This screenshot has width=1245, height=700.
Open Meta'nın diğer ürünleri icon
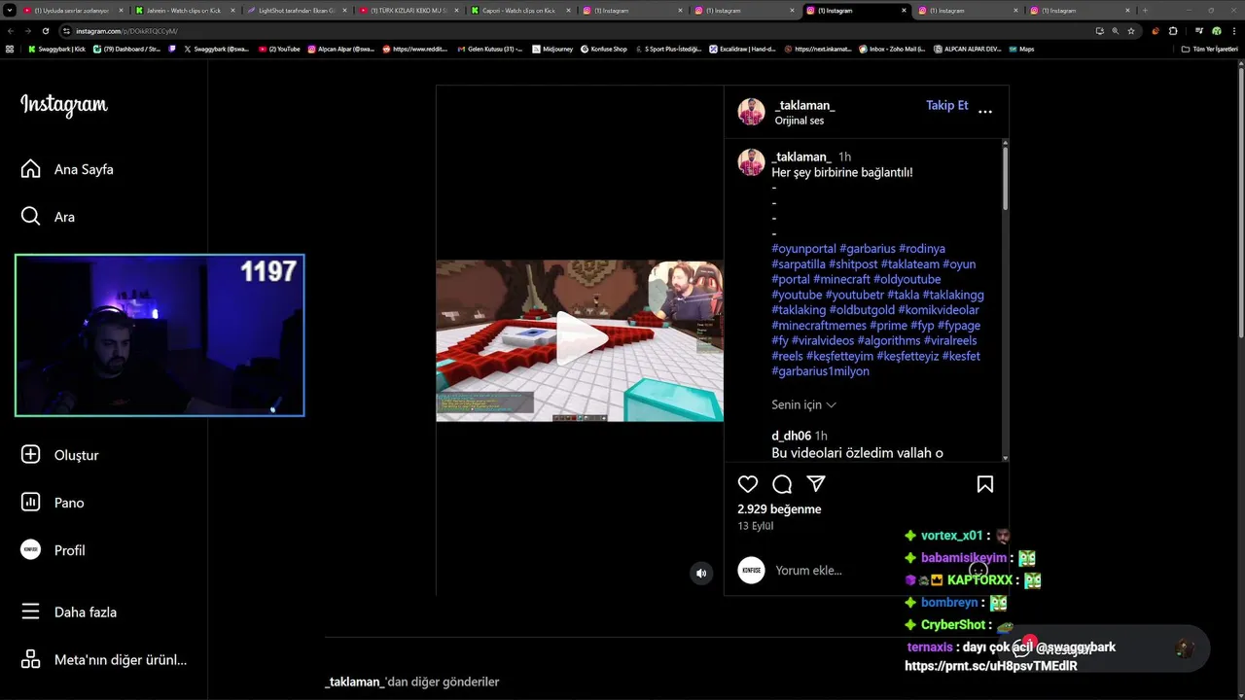tap(31, 660)
